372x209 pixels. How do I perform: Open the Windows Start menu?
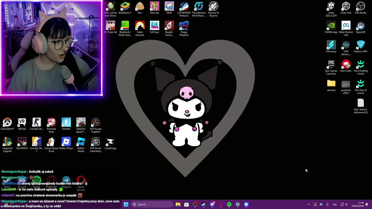[126, 204]
